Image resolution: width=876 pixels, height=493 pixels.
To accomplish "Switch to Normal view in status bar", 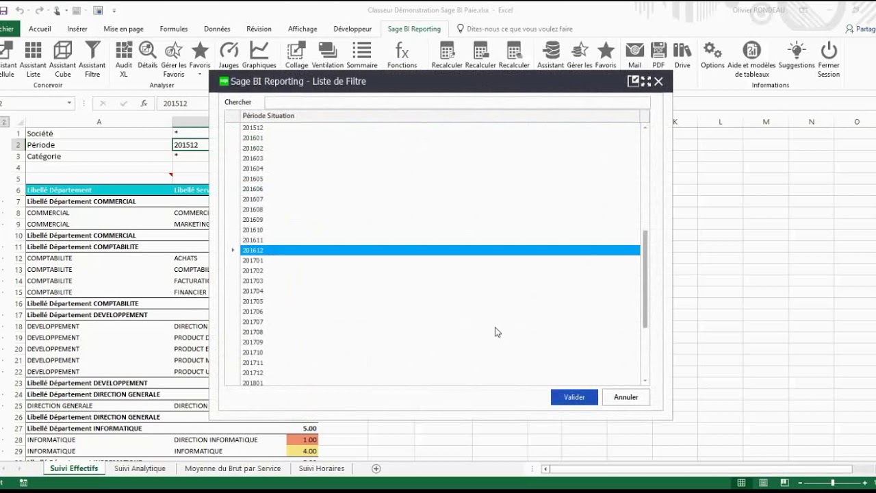I will [x=741, y=483].
